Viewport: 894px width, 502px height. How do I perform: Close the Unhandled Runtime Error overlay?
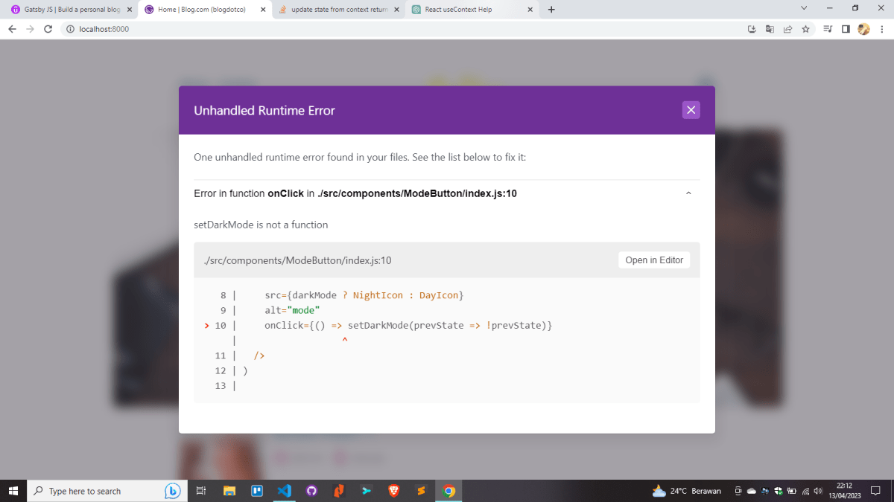tap(691, 110)
